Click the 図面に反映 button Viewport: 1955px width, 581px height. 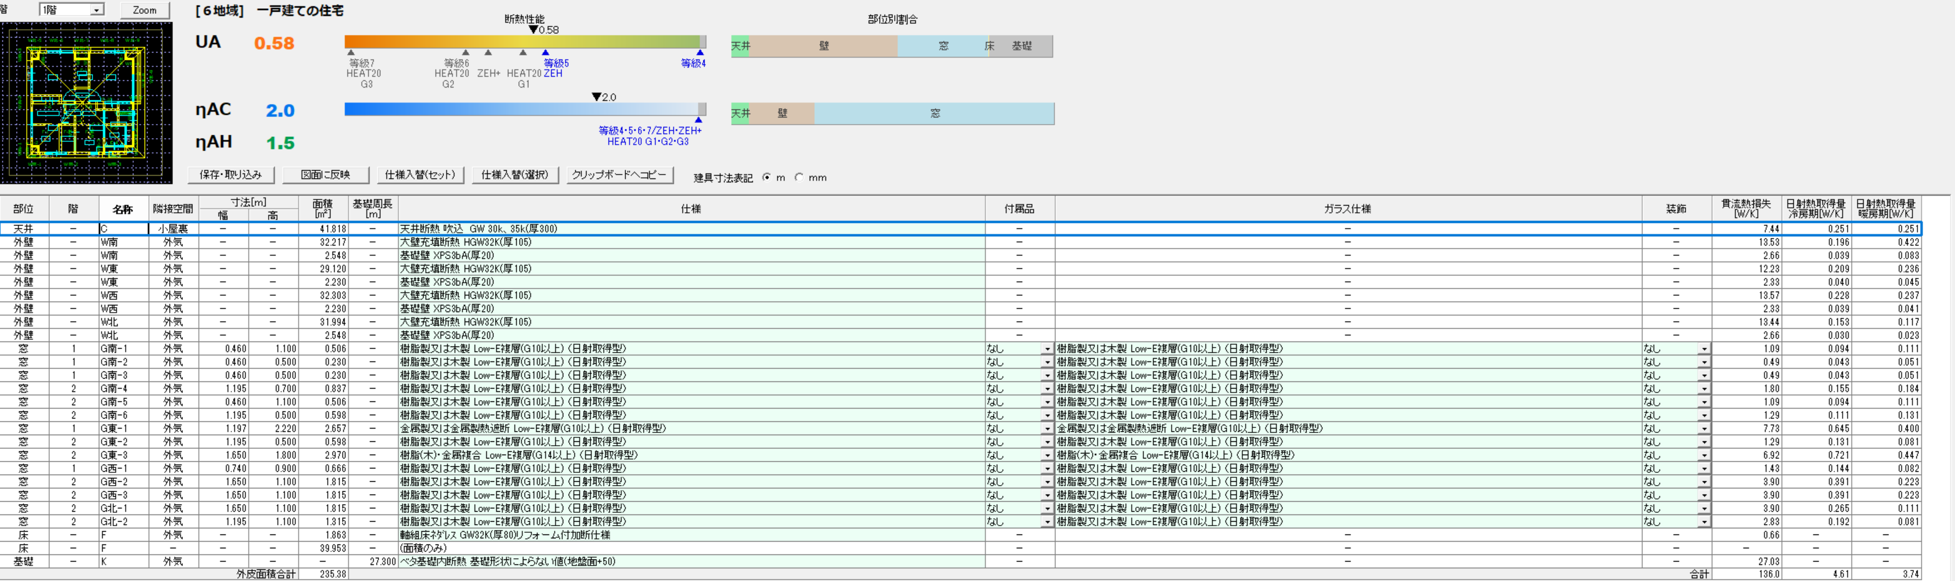[x=325, y=175]
